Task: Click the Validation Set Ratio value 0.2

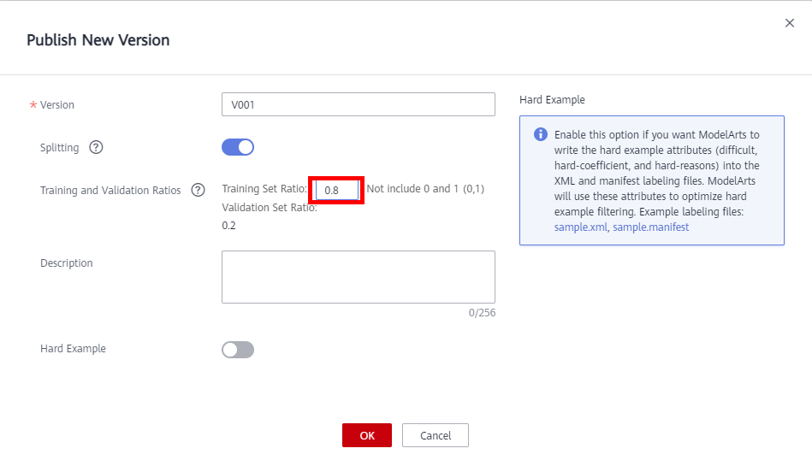Action: tap(228, 226)
